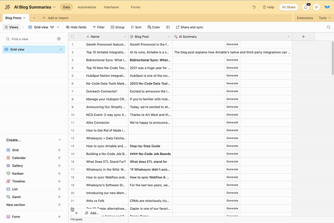Open the Sort option

(x=136, y=27)
